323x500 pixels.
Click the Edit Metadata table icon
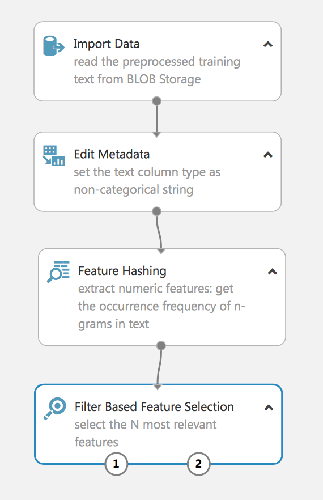click(x=54, y=156)
